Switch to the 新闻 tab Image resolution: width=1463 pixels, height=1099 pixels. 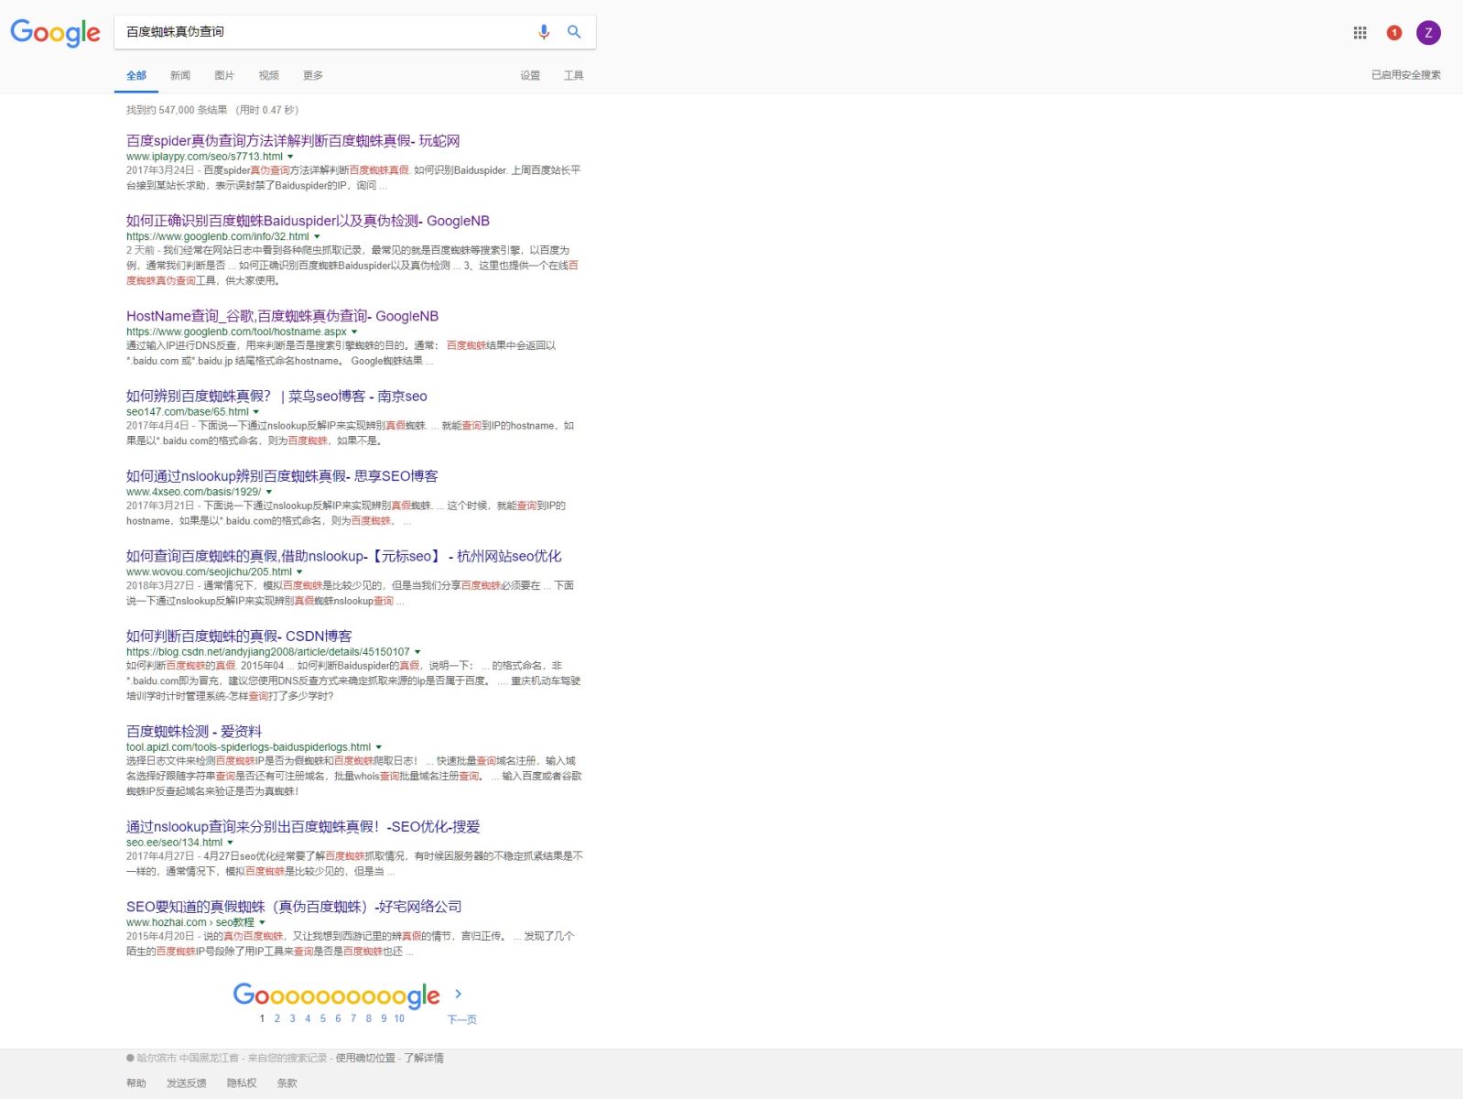point(180,76)
